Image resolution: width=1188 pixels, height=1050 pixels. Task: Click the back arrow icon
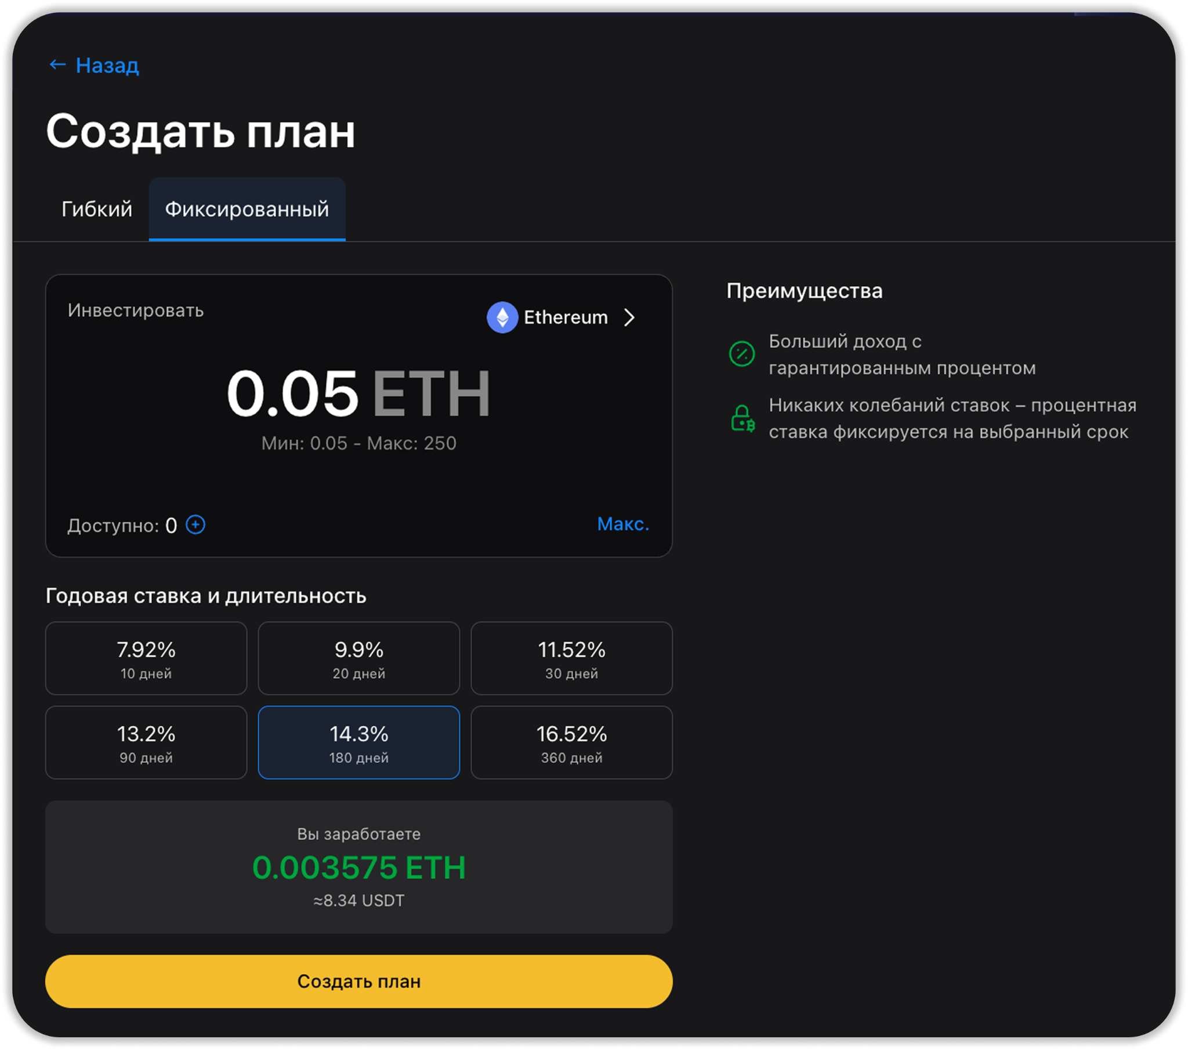coord(57,64)
